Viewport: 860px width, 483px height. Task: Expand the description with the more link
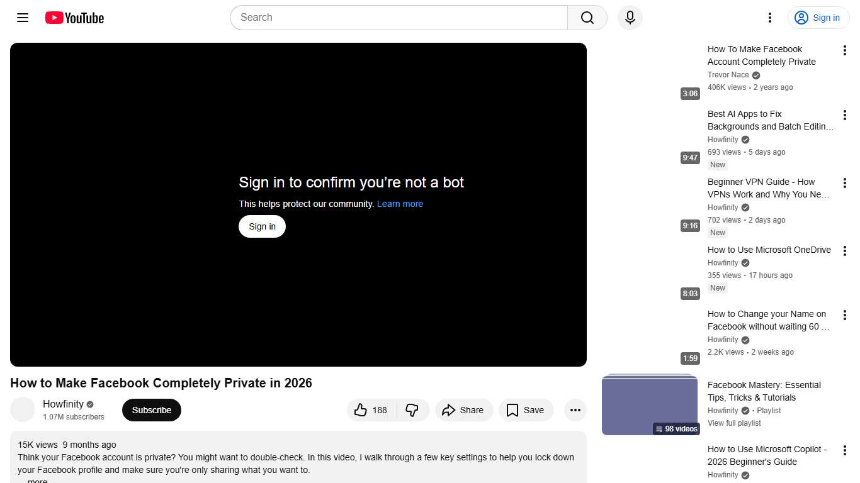37,480
